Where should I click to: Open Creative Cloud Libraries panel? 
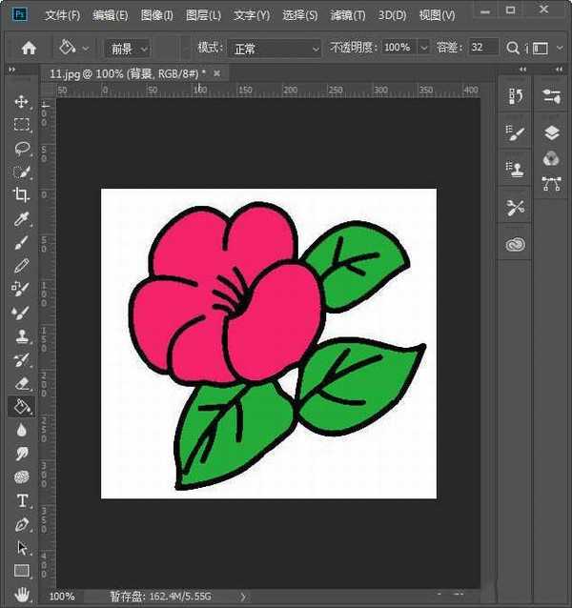point(516,245)
